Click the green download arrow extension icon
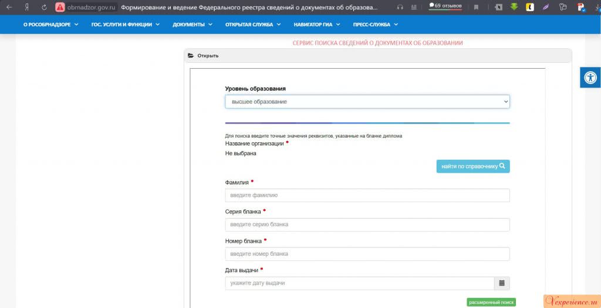The image size is (601, 308). 514,7
